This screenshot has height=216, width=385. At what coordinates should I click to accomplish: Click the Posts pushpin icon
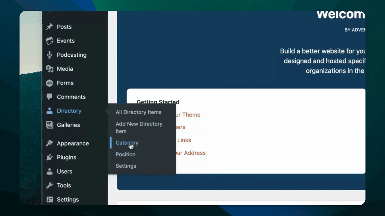50,27
